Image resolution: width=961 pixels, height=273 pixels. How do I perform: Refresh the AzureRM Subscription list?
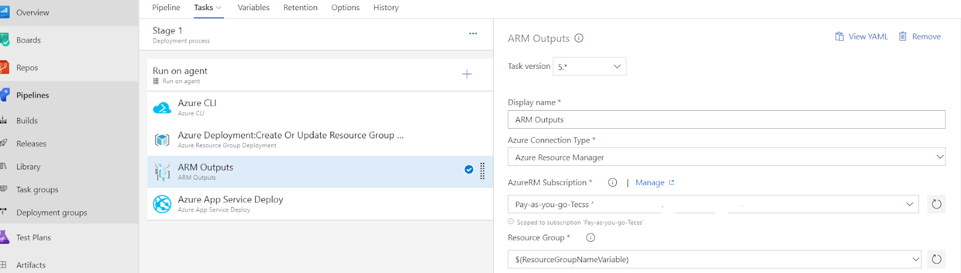[936, 204]
